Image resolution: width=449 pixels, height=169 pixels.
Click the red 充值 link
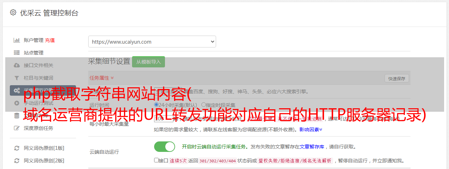click(50, 40)
